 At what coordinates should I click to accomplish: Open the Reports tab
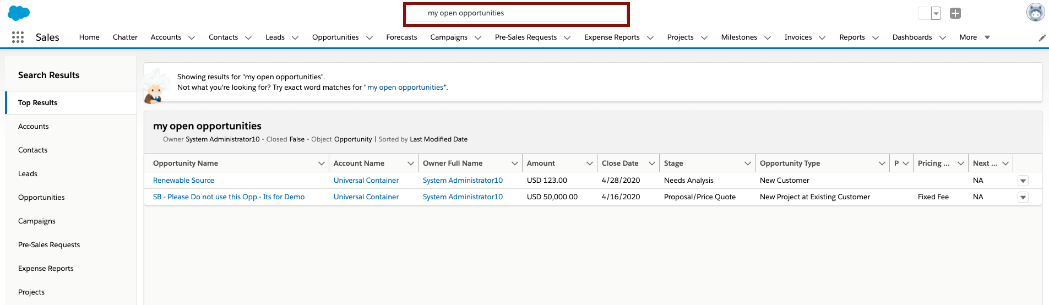pos(852,37)
